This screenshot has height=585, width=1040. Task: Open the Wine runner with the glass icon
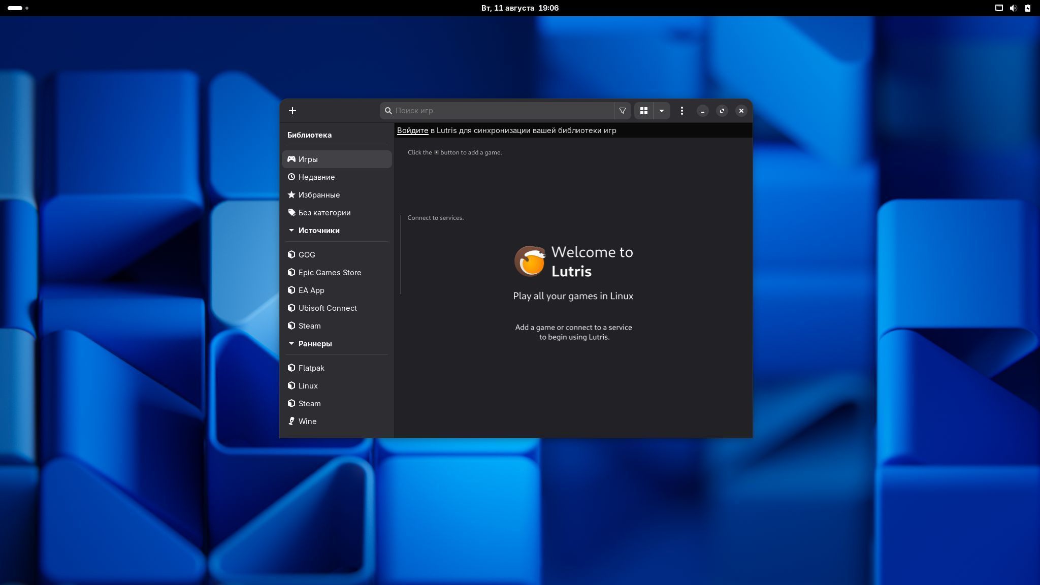(337, 421)
